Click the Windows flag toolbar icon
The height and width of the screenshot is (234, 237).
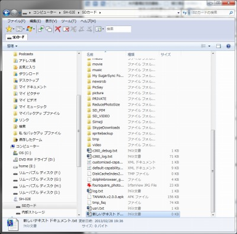coord(29,29)
